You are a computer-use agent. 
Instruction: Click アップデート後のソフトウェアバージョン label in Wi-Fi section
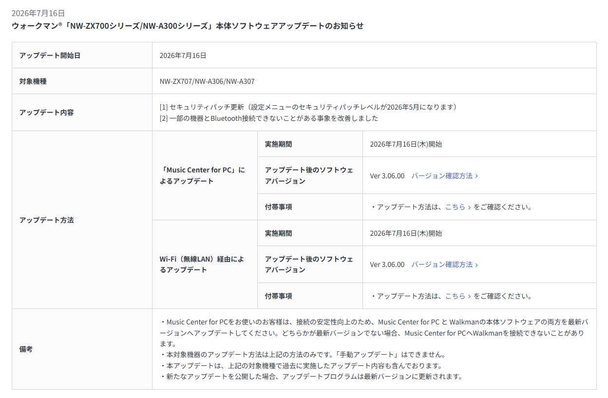309,265
